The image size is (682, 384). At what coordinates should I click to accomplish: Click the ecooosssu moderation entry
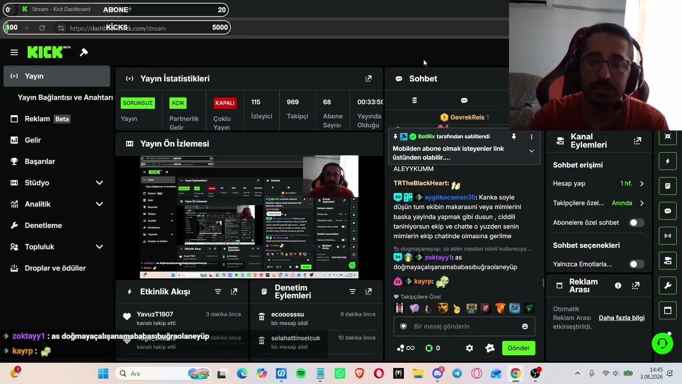point(316,318)
